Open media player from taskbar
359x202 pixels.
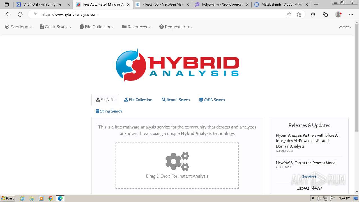[x=41, y=198]
